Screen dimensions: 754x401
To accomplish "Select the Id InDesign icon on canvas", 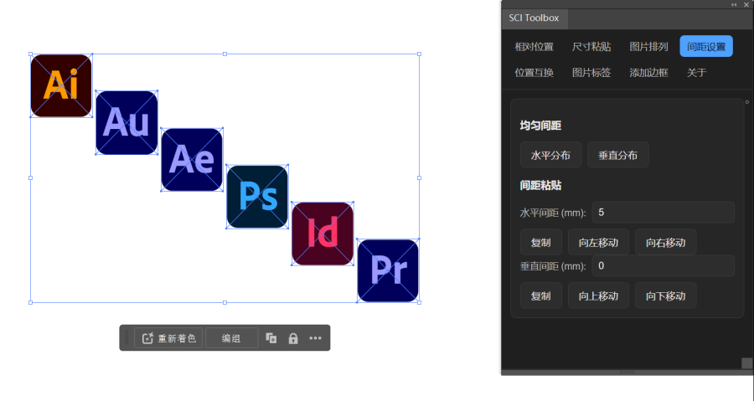I will (323, 234).
